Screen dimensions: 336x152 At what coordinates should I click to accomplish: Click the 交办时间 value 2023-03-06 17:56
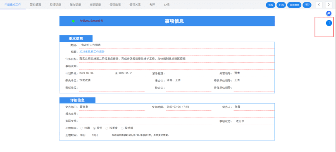tap(178, 107)
